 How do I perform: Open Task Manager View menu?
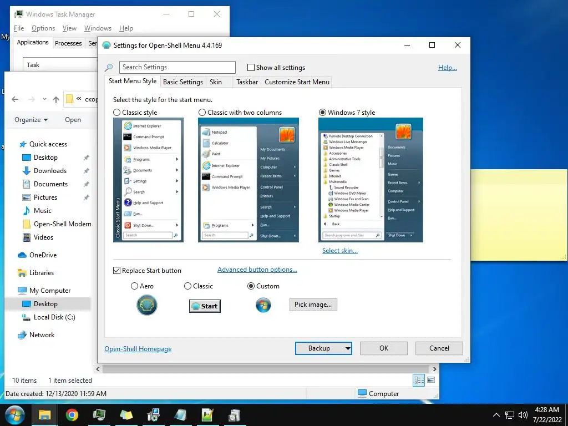[69, 28]
